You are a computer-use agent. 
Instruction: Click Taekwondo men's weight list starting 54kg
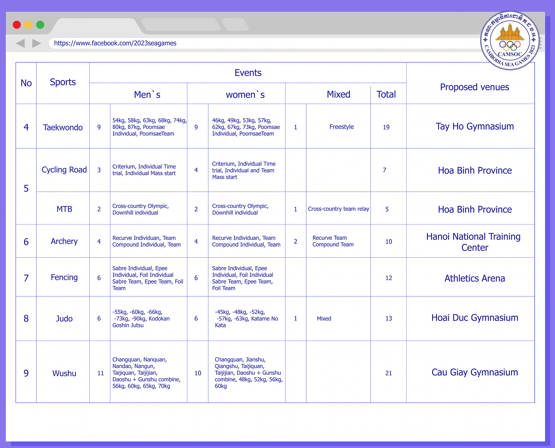pos(149,127)
